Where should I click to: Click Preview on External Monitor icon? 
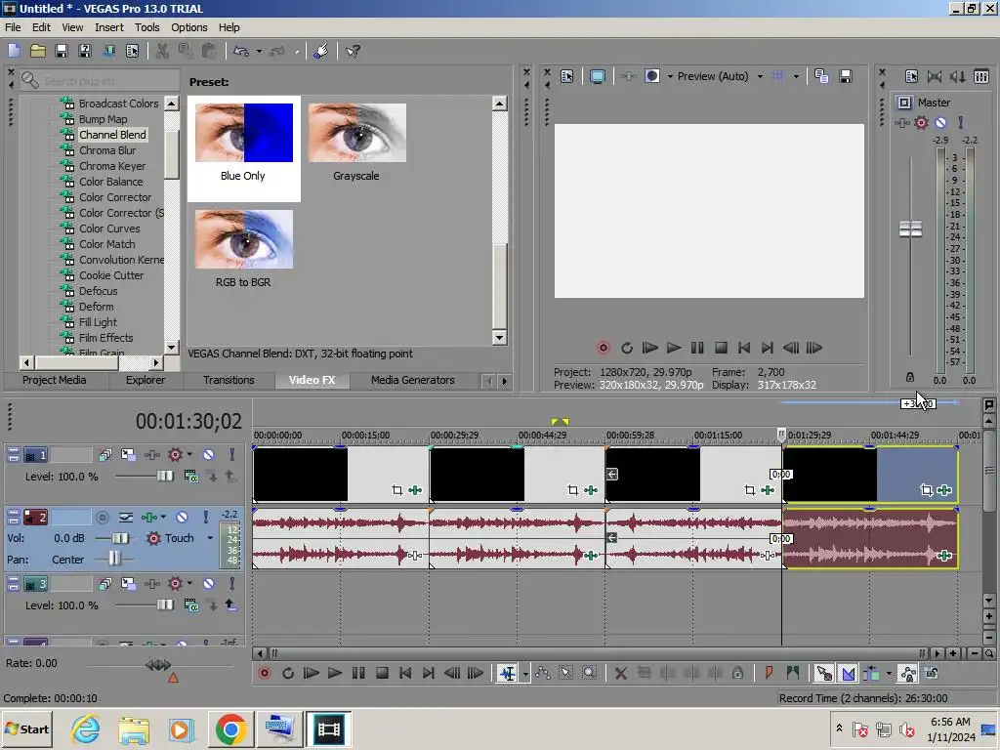597,76
